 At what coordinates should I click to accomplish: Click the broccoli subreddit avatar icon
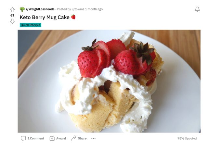(x=22, y=9)
